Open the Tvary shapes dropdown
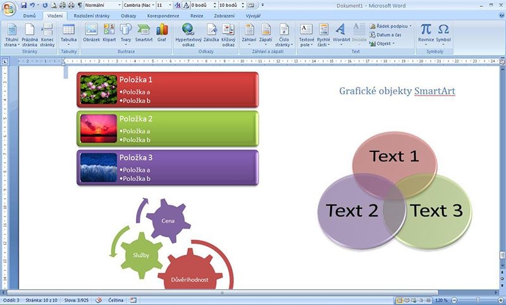The height and width of the screenshot is (305, 506). click(126, 35)
